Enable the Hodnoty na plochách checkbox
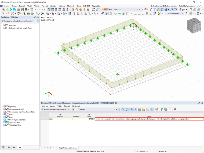The image size is (204, 153). [x=5, y=120]
